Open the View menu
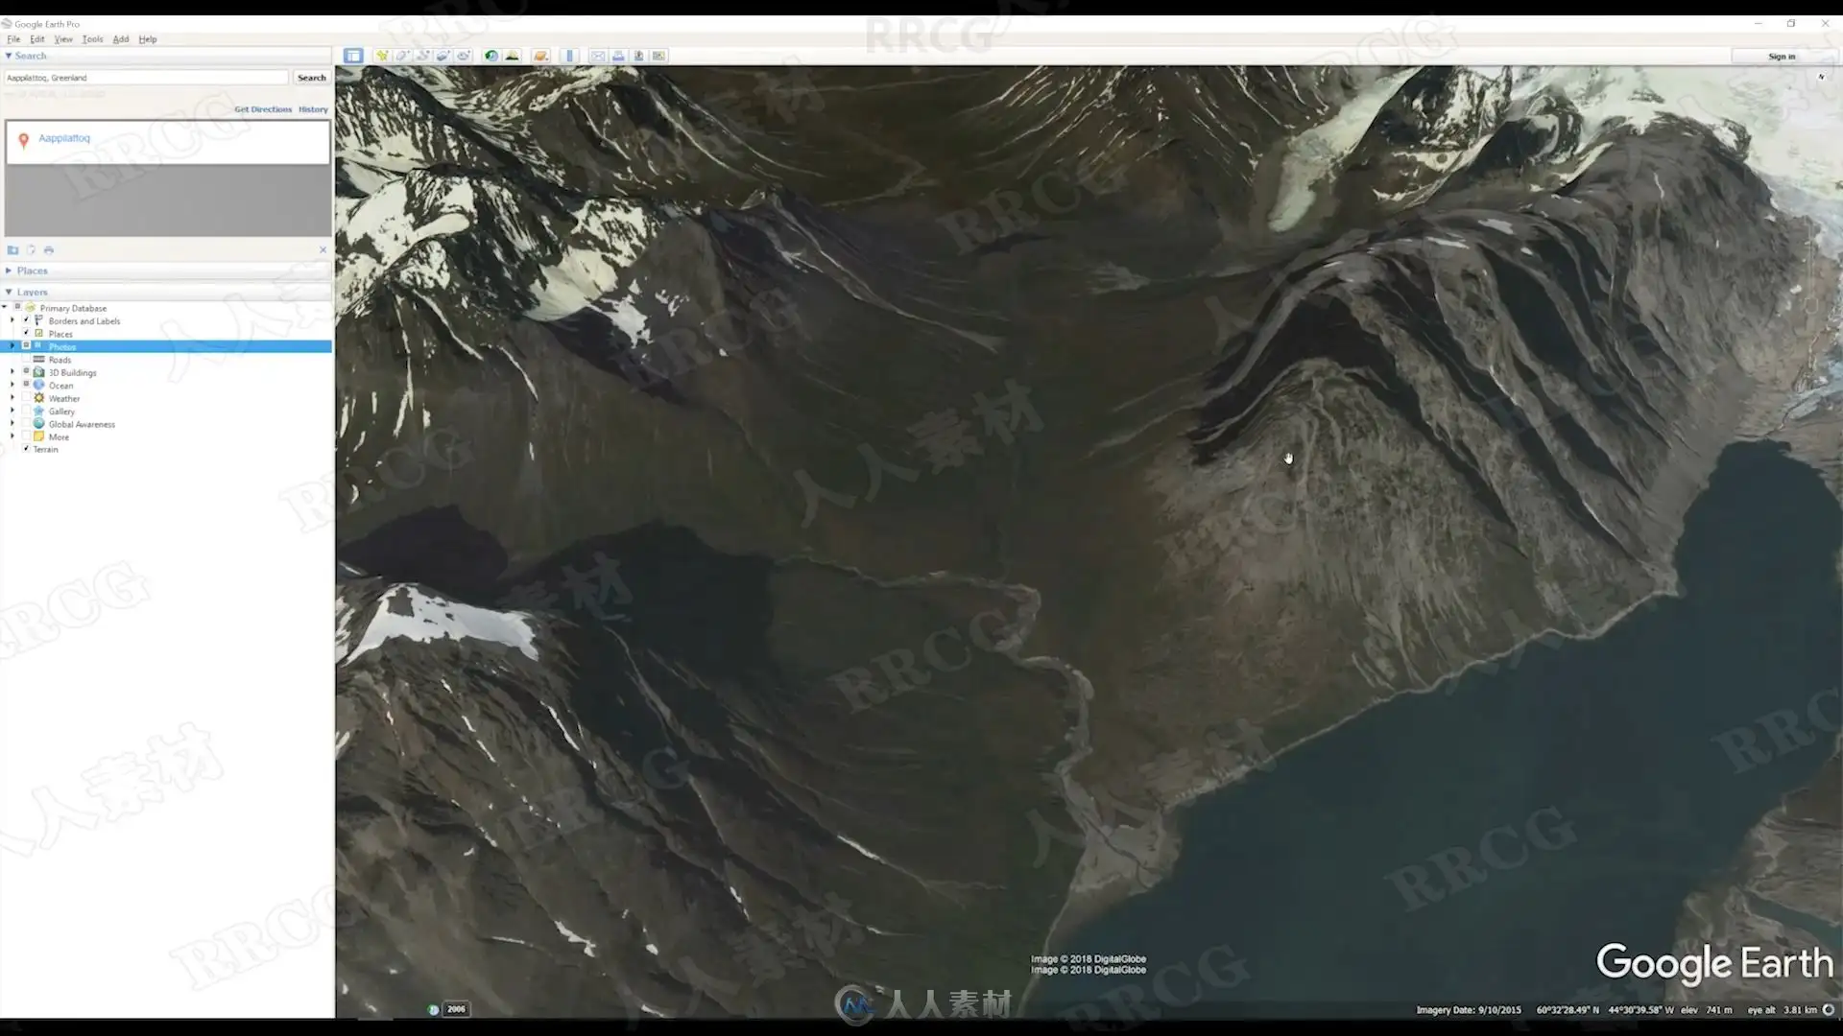Screen dimensions: 1843x1036 (x=63, y=39)
